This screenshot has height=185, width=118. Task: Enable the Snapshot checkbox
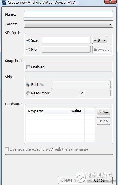(x=28, y=67)
